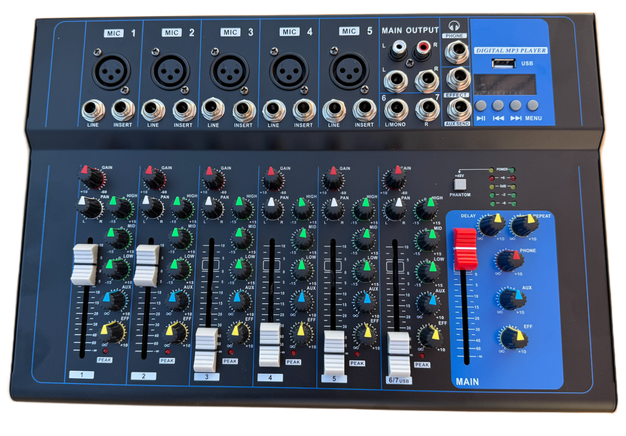This screenshot has height=436, width=626.
Task: Click the 'MAIN' label in blue section
Action: pyautogui.click(x=466, y=381)
